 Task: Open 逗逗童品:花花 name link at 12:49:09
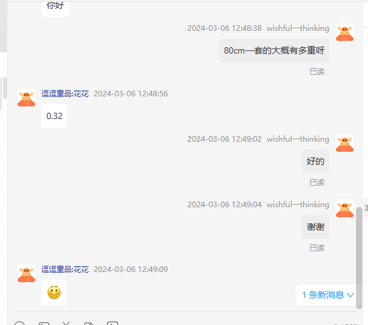[x=65, y=270]
